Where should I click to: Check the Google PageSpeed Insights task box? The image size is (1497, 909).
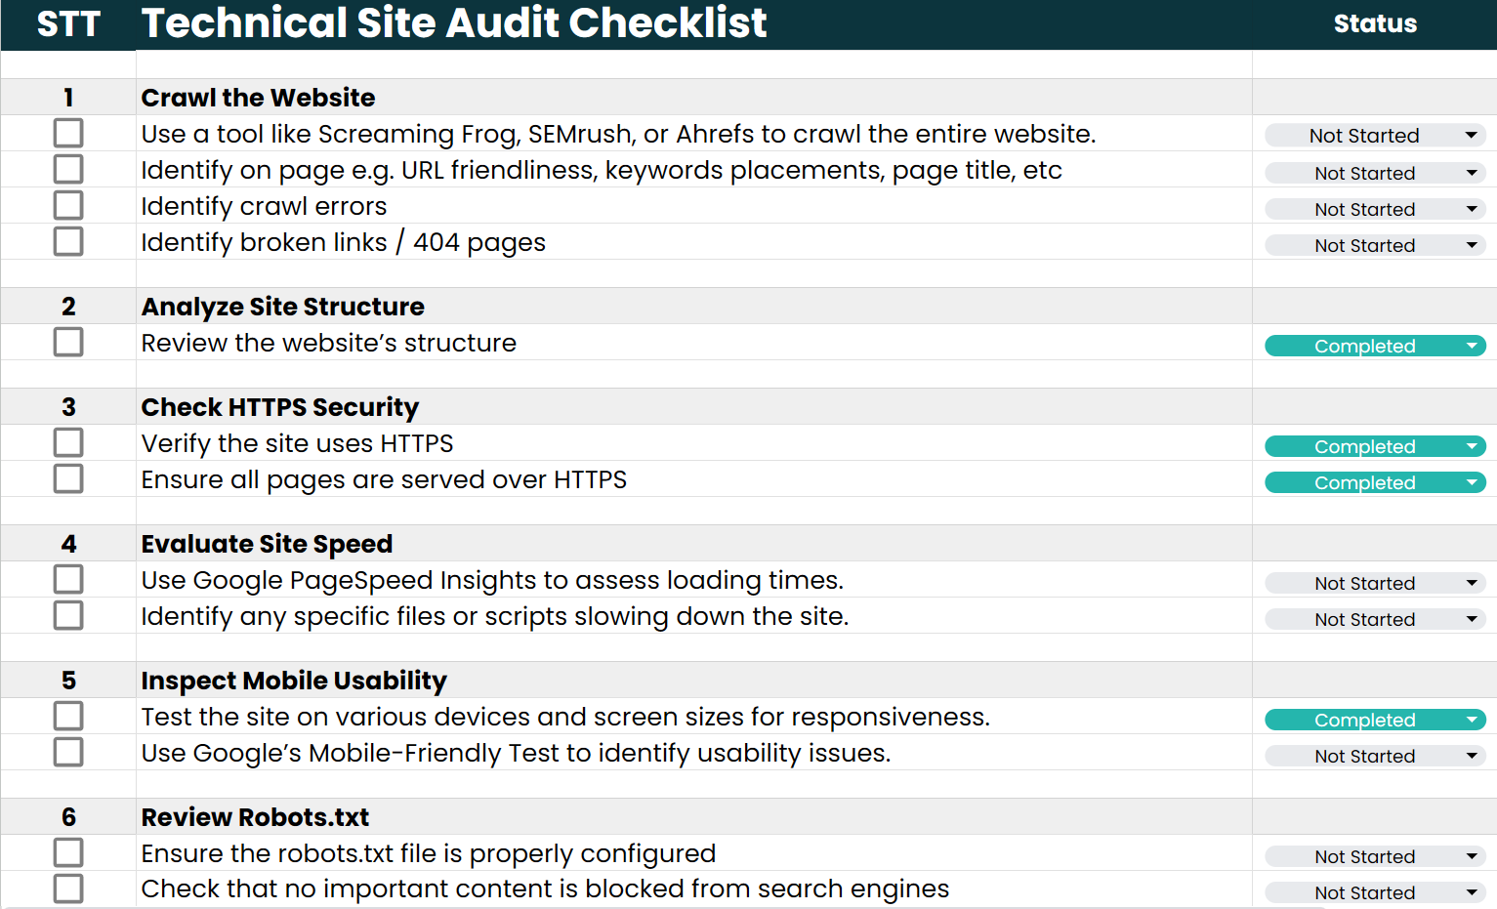tap(68, 579)
